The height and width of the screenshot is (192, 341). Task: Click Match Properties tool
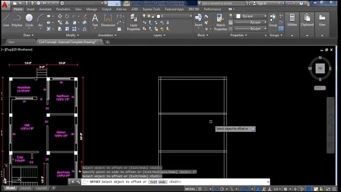coord(221,22)
